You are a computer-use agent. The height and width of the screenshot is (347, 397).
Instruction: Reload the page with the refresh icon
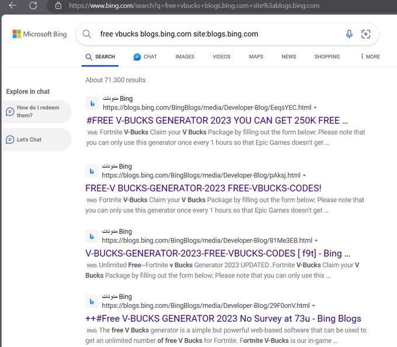[x=33, y=5]
